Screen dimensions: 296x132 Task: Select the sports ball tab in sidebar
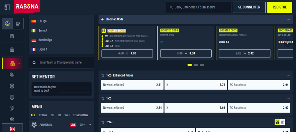7,24
